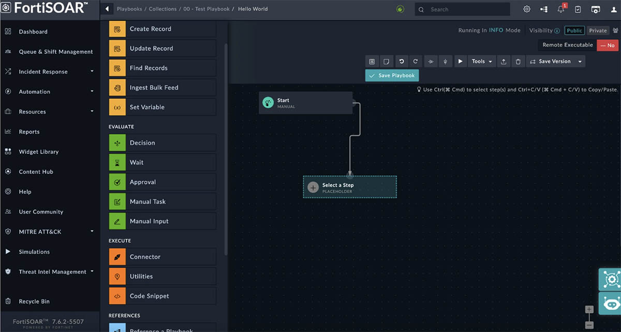Click the export upload icon
621x332 pixels.
(504, 62)
